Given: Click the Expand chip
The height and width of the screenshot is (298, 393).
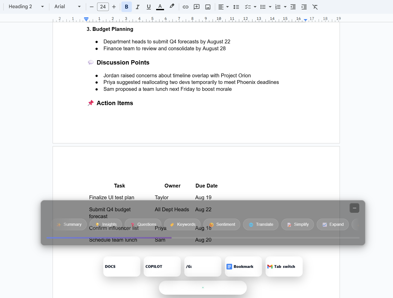Looking at the screenshot, I should tap(333, 225).
